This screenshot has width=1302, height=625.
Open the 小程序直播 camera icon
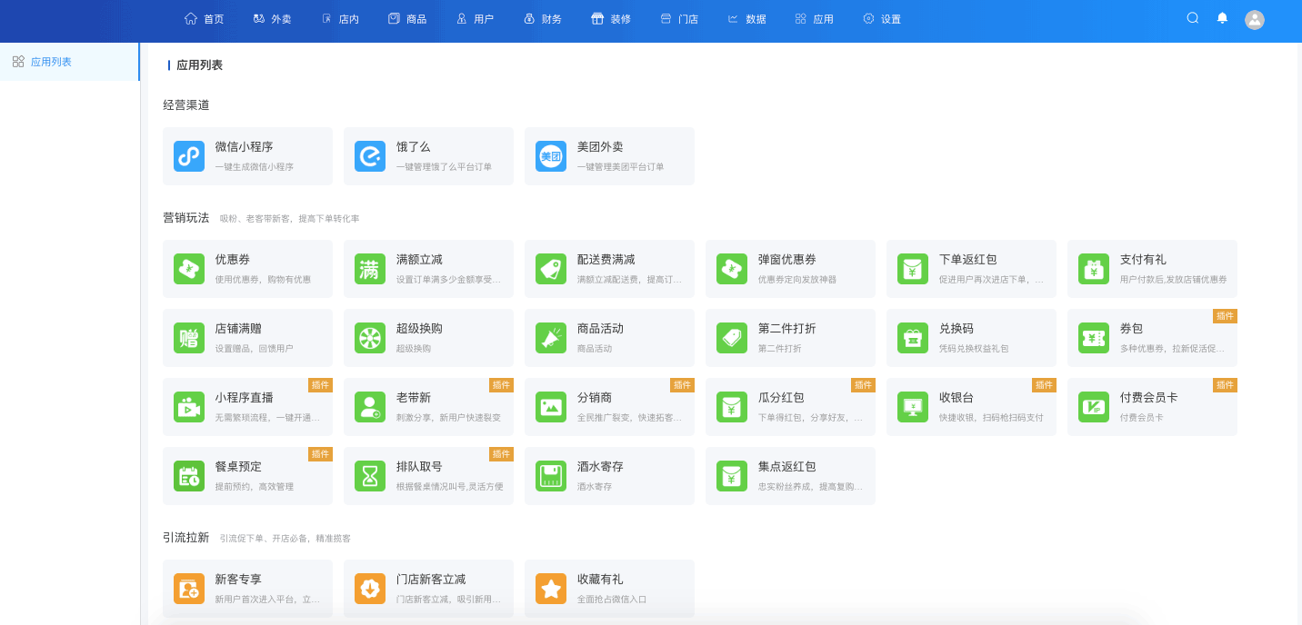(x=188, y=407)
